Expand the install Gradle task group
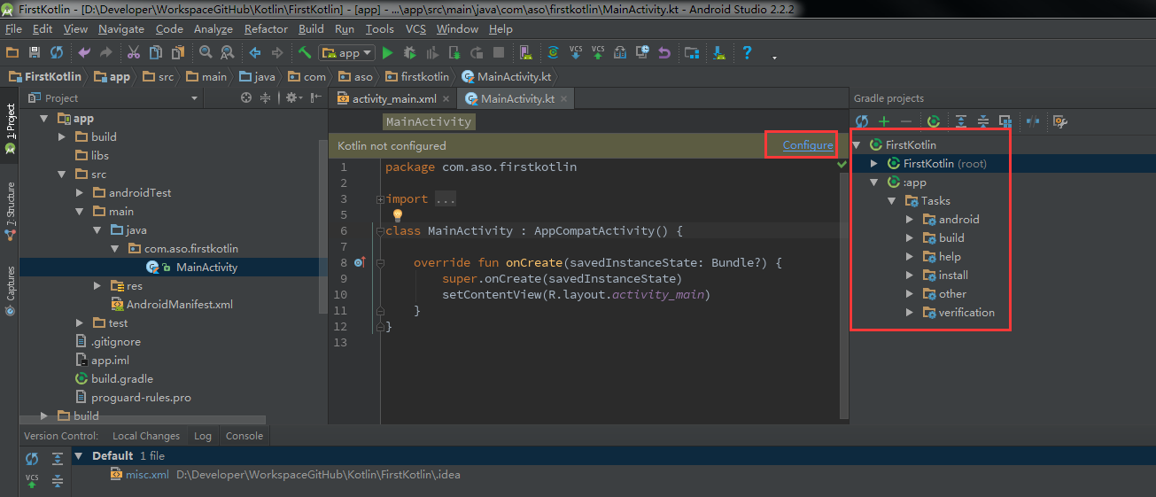Screen dimensions: 1156x497 pos(910,276)
